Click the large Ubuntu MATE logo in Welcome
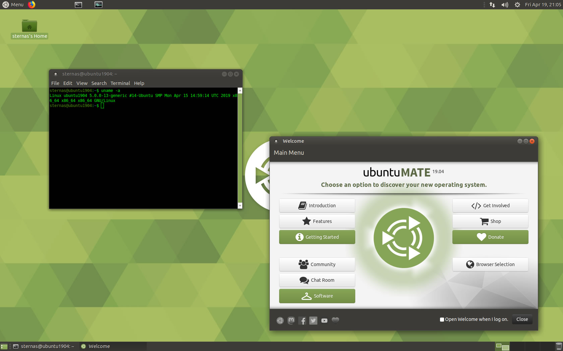Image resolution: width=563 pixels, height=351 pixels. point(404,238)
